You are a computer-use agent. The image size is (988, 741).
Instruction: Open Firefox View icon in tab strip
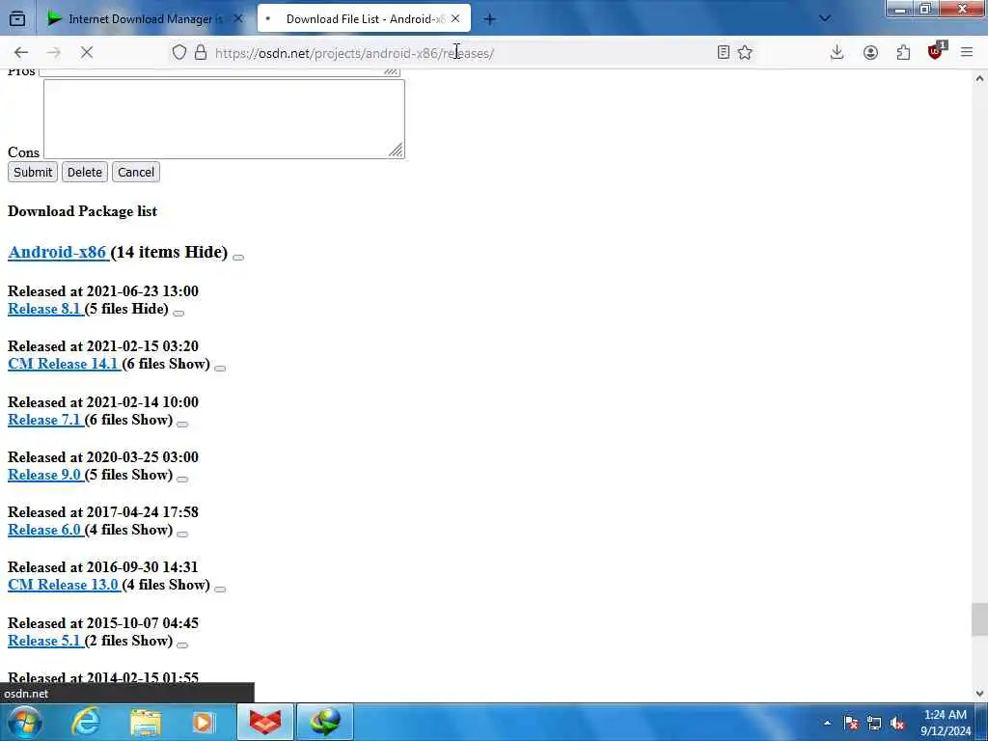[x=17, y=19]
